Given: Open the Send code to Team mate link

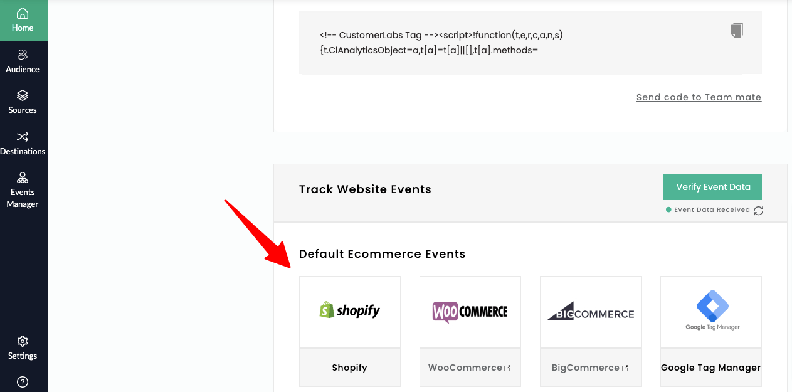Looking at the screenshot, I should pos(698,97).
